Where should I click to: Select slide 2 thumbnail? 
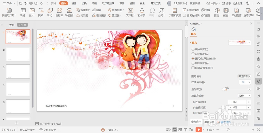click(x=18, y=54)
